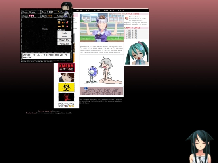Click the Belly stars indicator
Viewport: 218px width, 163px height.
[x=50, y=16]
